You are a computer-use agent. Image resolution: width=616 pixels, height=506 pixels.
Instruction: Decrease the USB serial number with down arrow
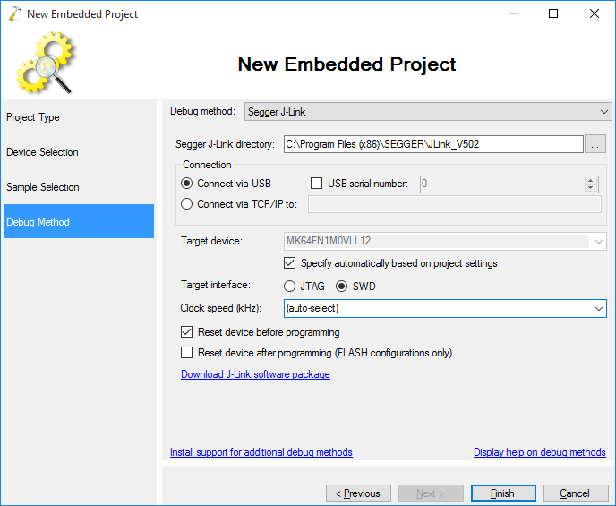(x=590, y=188)
